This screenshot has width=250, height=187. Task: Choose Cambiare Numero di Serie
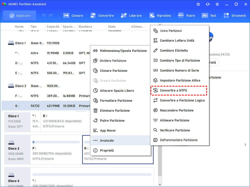click(179, 71)
